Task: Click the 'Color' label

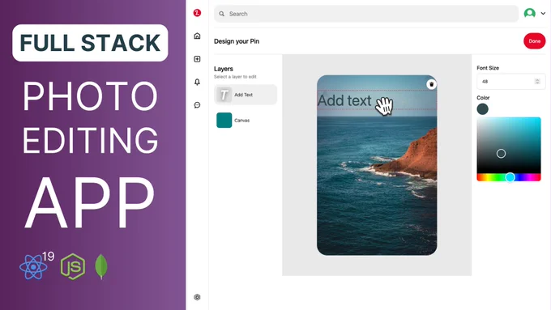Action: (x=483, y=98)
